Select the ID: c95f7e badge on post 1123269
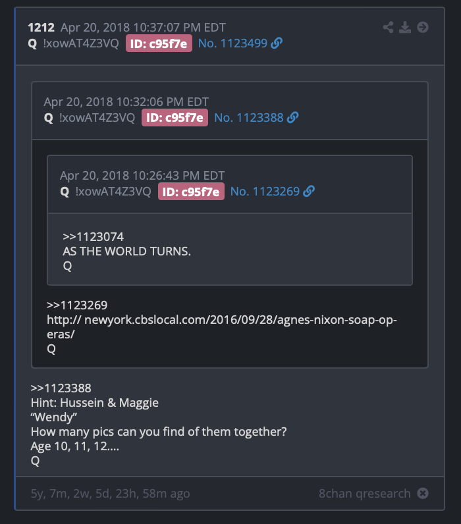Viewport: 461px width, 524px height. pyautogui.click(x=191, y=192)
